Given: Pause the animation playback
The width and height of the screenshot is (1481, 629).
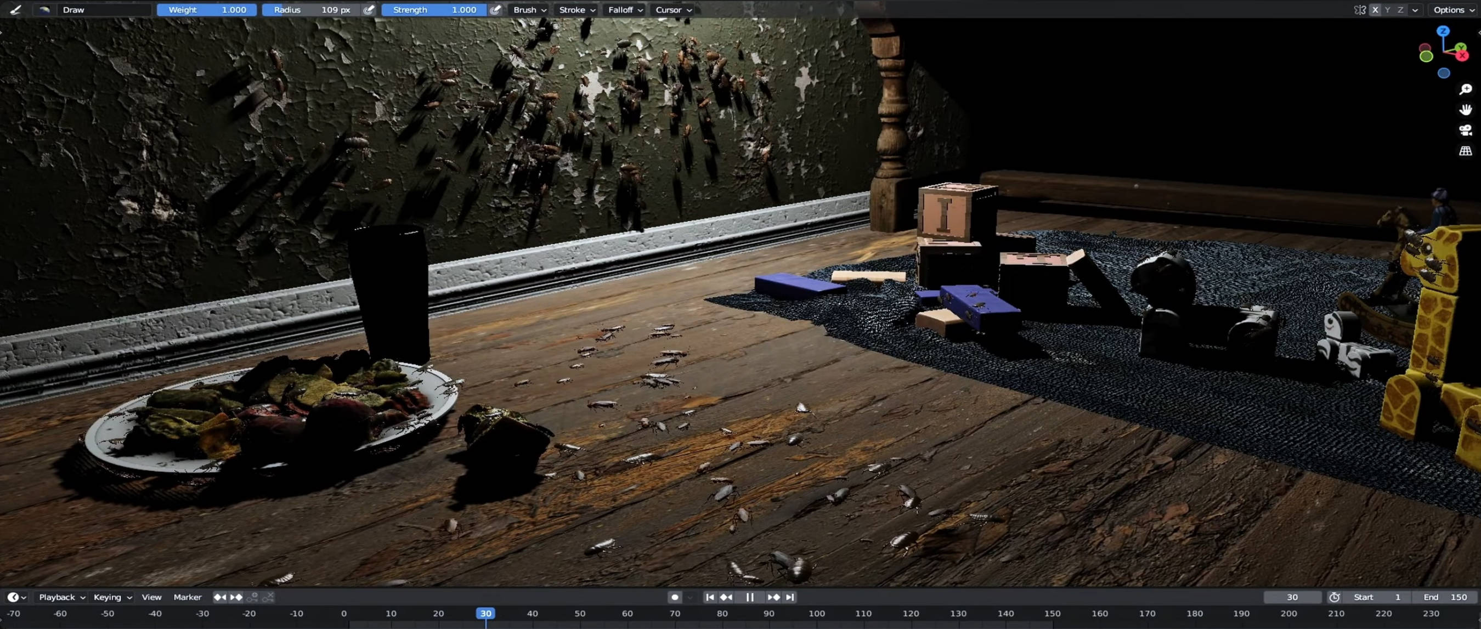Looking at the screenshot, I should (749, 597).
